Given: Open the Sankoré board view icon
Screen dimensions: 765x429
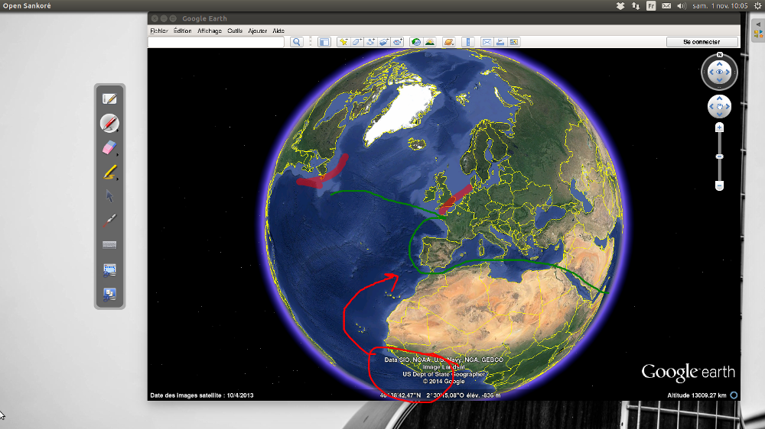Looking at the screenshot, I should click(x=109, y=98).
